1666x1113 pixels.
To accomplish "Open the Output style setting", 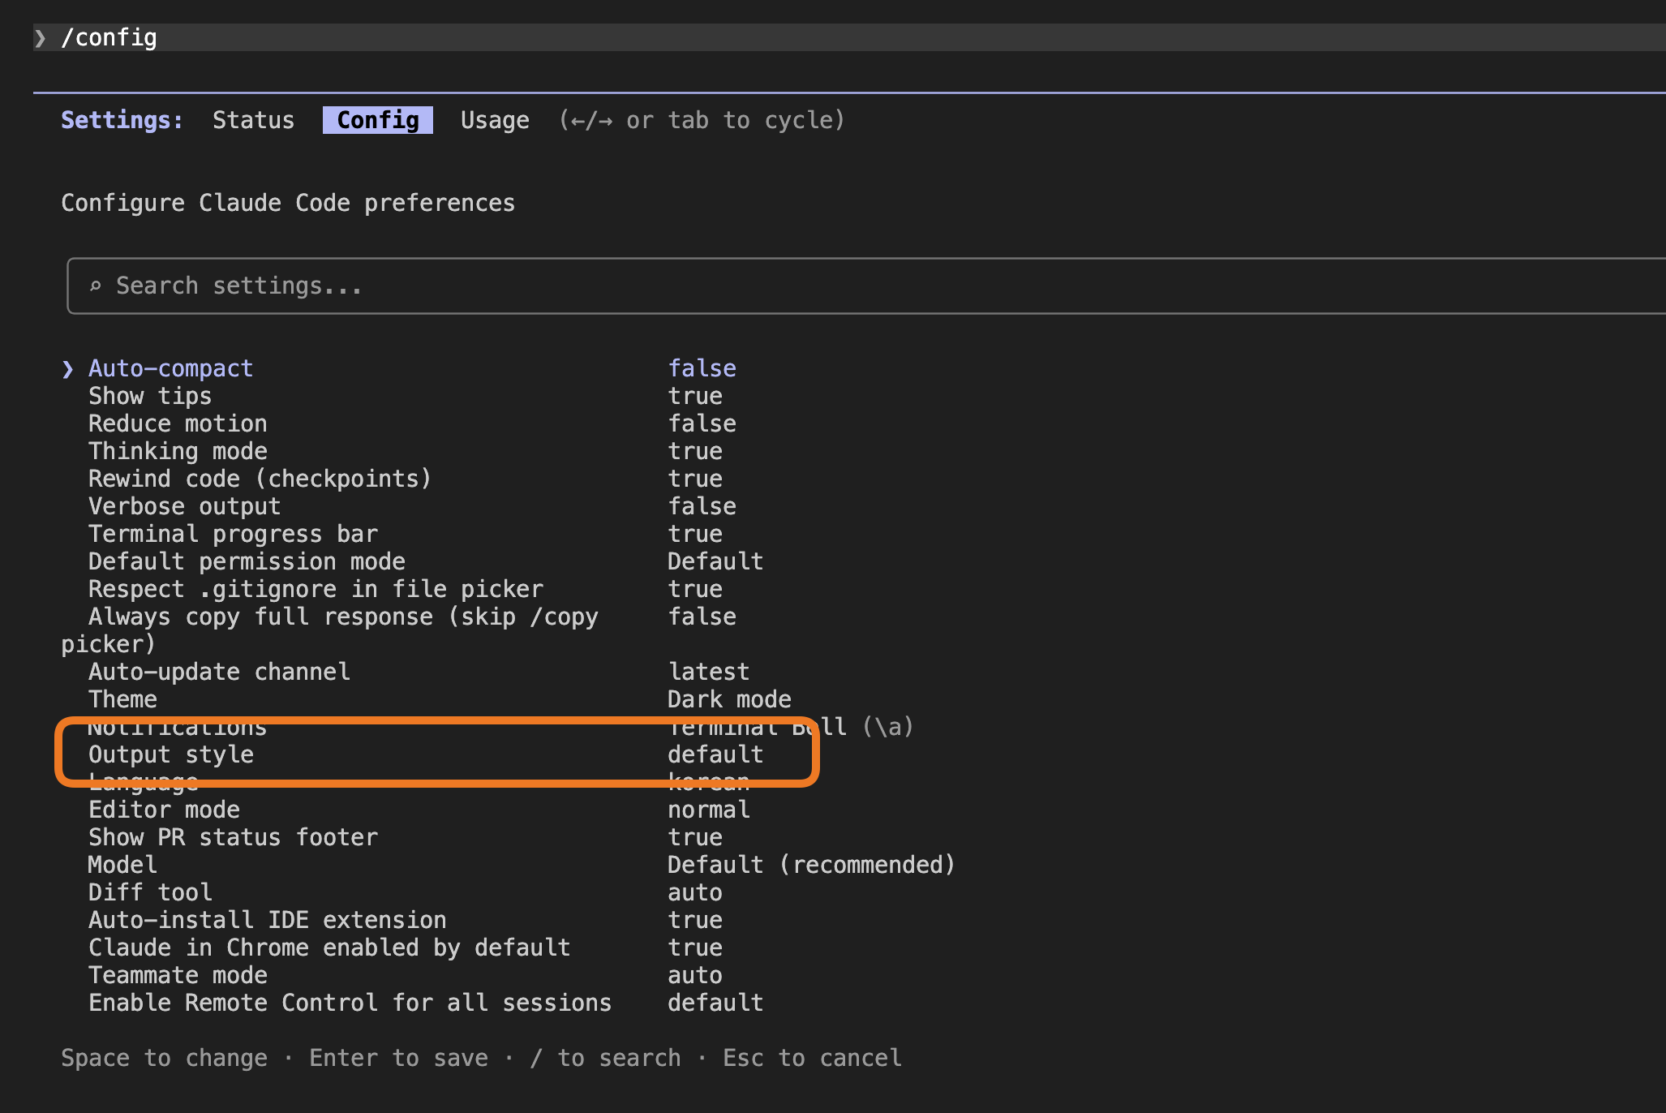I will tap(171, 754).
